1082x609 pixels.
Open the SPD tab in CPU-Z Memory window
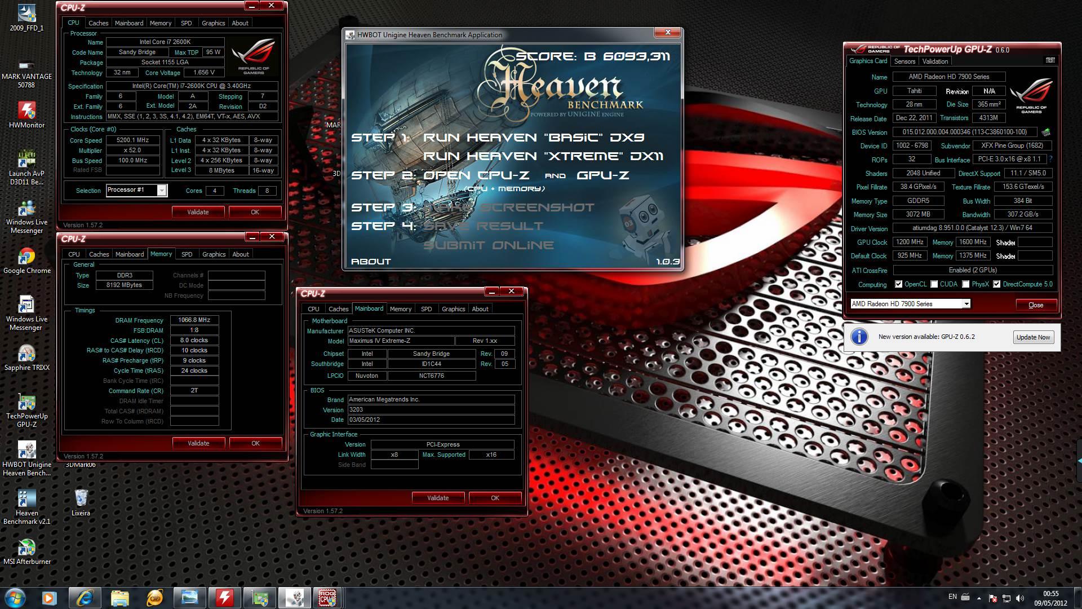(x=187, y=254)
